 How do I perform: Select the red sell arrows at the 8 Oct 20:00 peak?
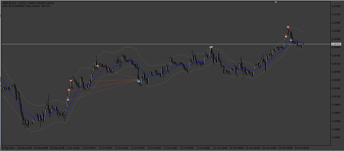211,47
